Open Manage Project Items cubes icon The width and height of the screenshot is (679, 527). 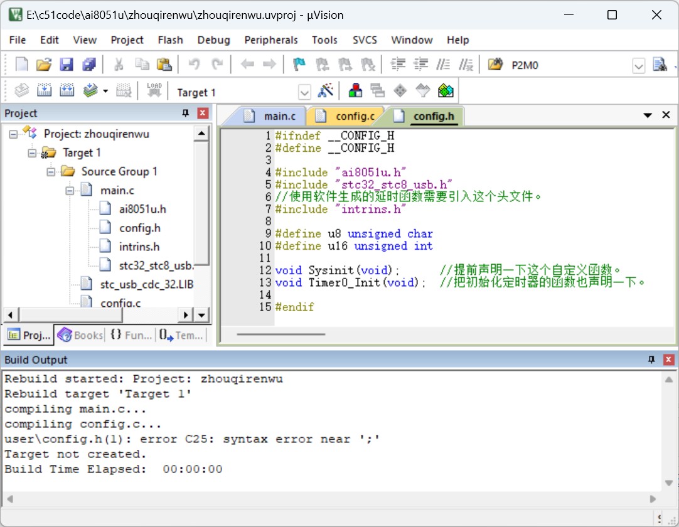(x=355, y=90)
